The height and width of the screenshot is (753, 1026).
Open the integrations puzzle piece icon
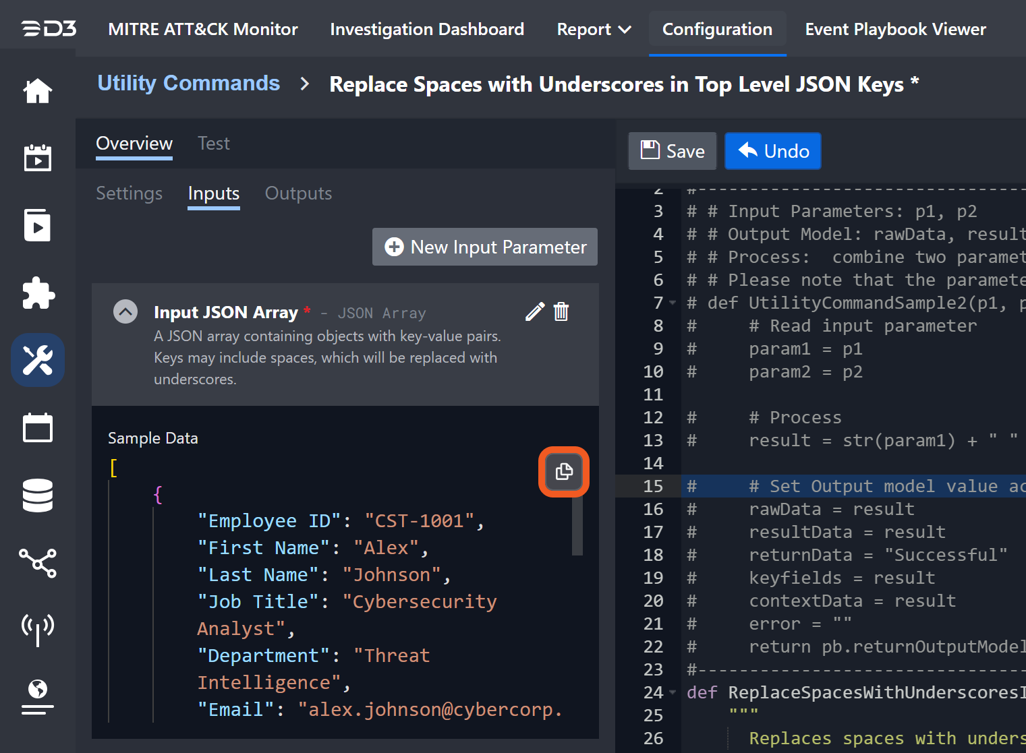pos(38,293)
